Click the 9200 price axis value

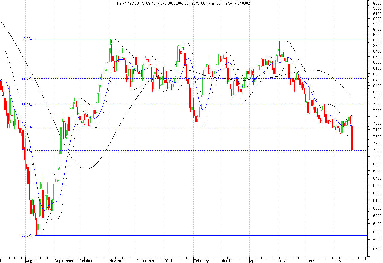coord(377,24)
